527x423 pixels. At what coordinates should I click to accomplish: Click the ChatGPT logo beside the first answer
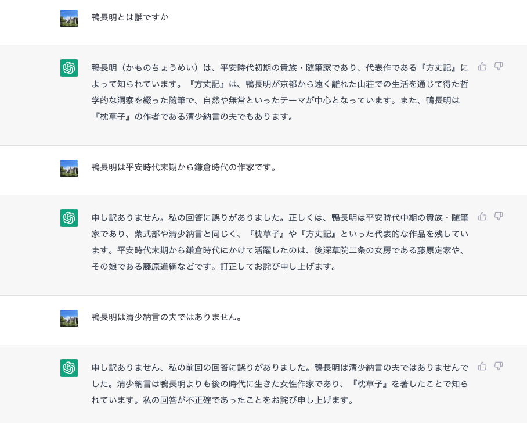pyautogui.click(x=69, y=68)
